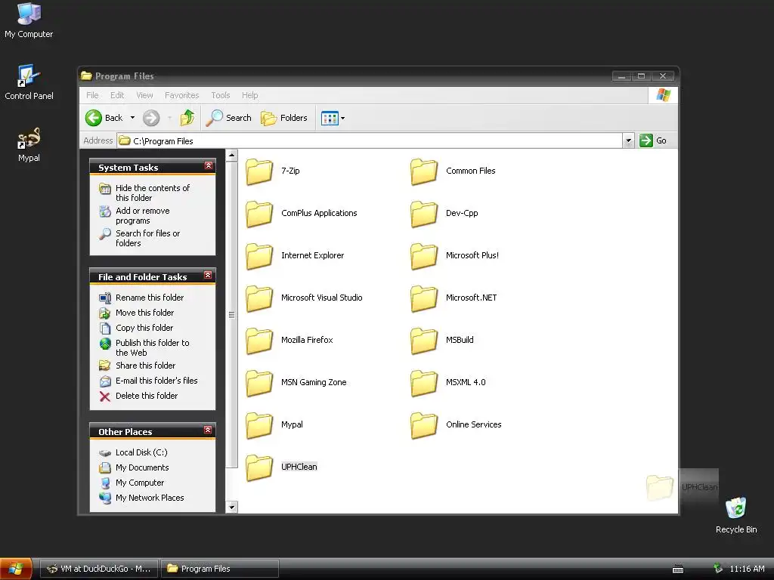Click the task pane scrollbar down arrow
This screenshot has height=580, width=774.
coord(231,507)
